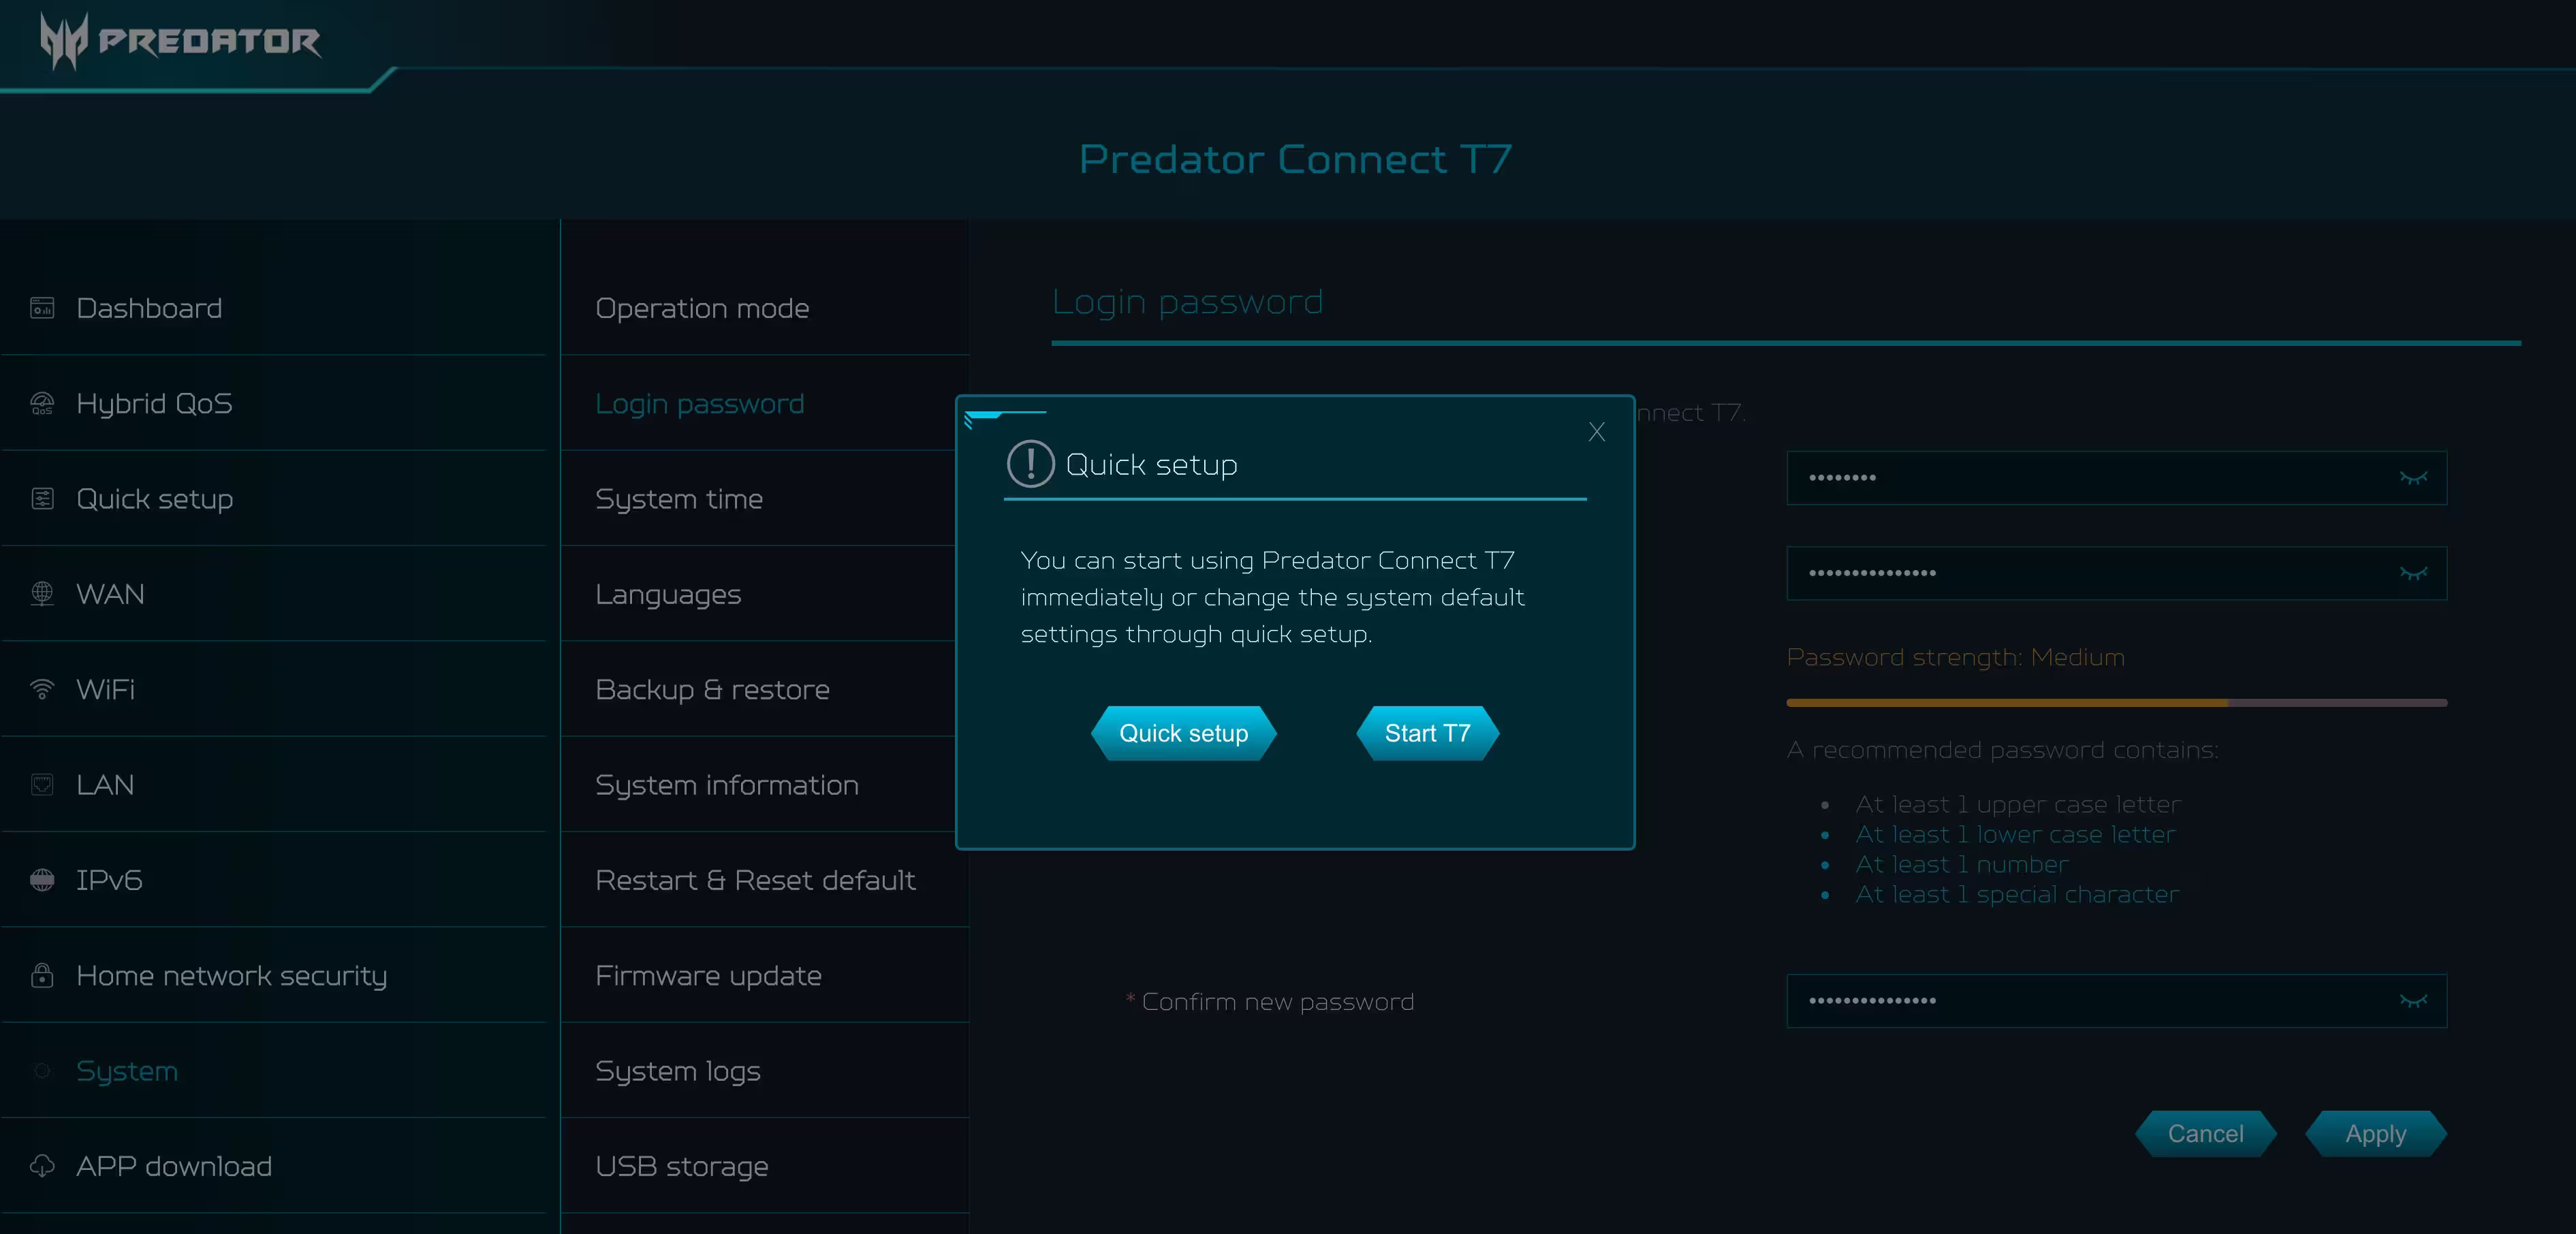This screenshot has height=1234, width=2576.
Task: Click 'A recommended password contains:' text
Action: tap(2002, 750)
